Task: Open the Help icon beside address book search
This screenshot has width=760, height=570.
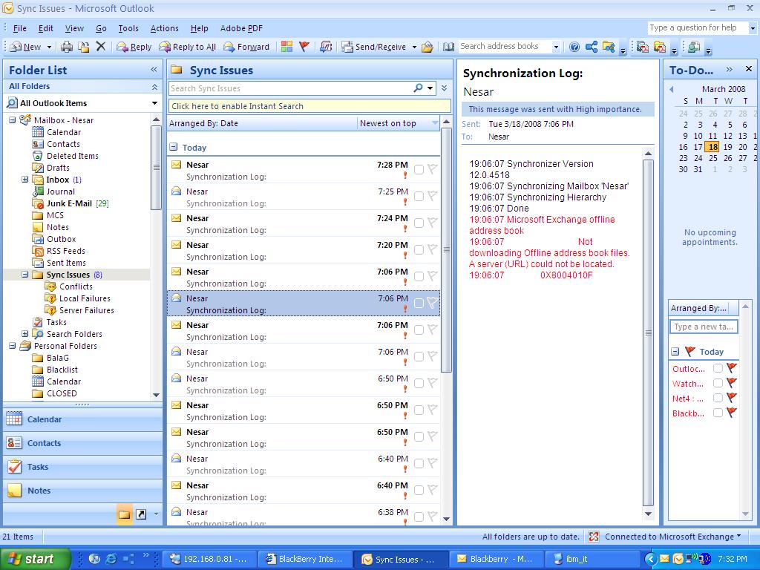Action: [x=574, y=46]
